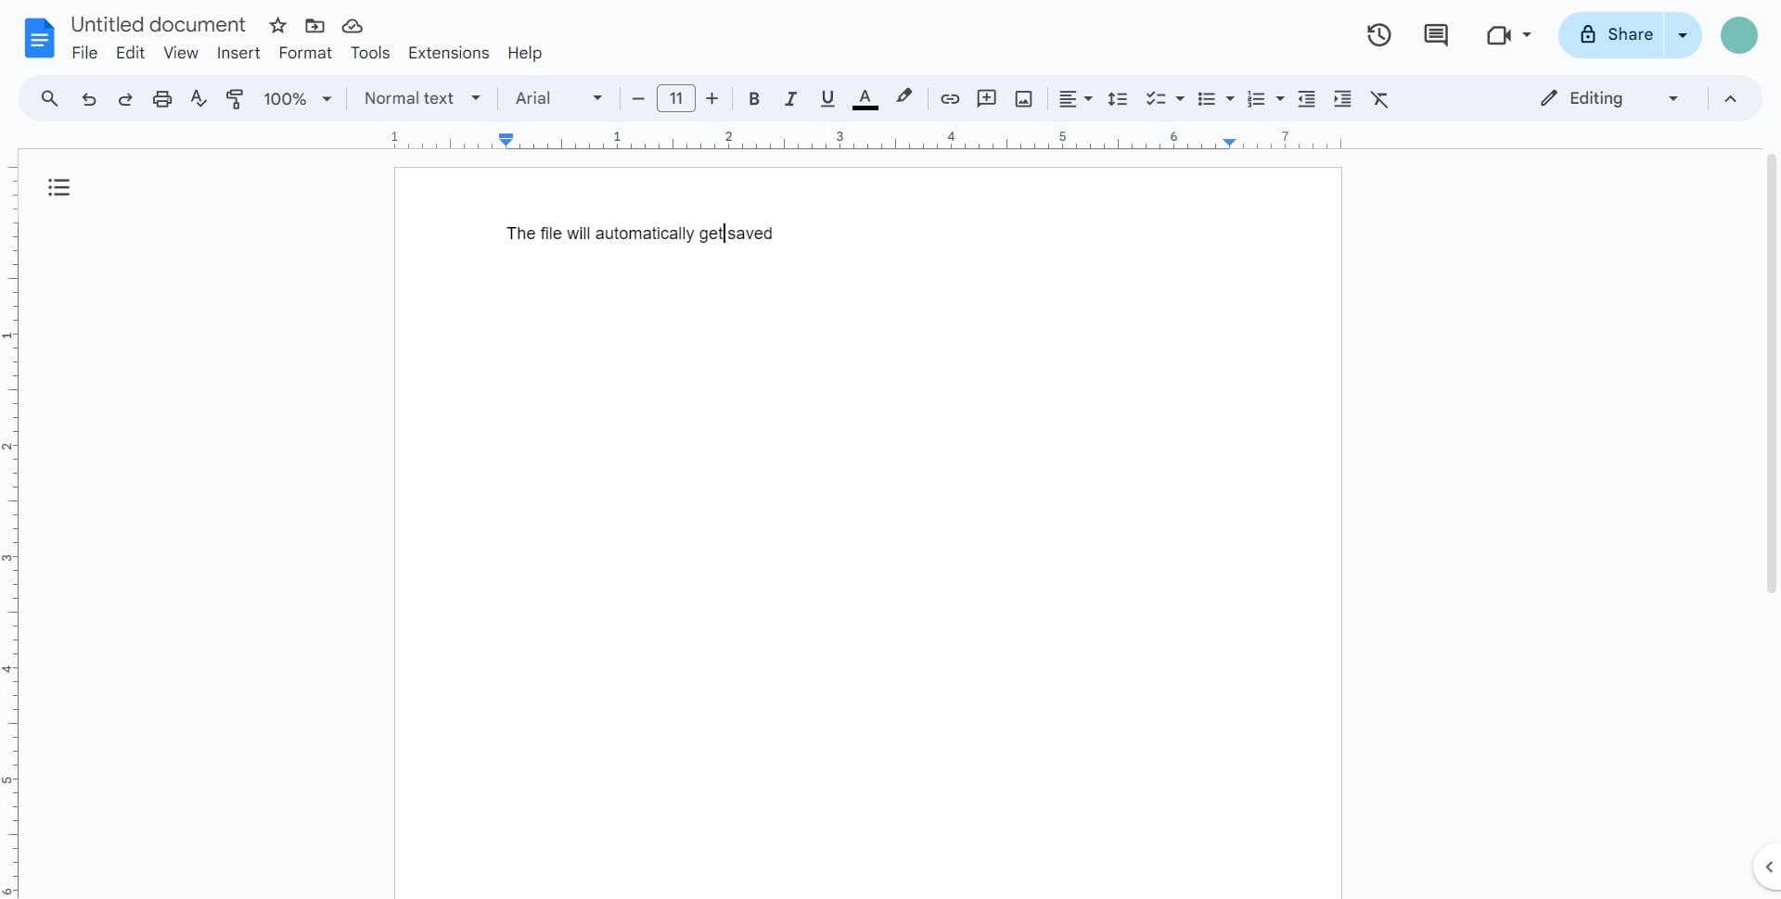
Task: Open version history via the clock icon
Action: [1378, 35]
